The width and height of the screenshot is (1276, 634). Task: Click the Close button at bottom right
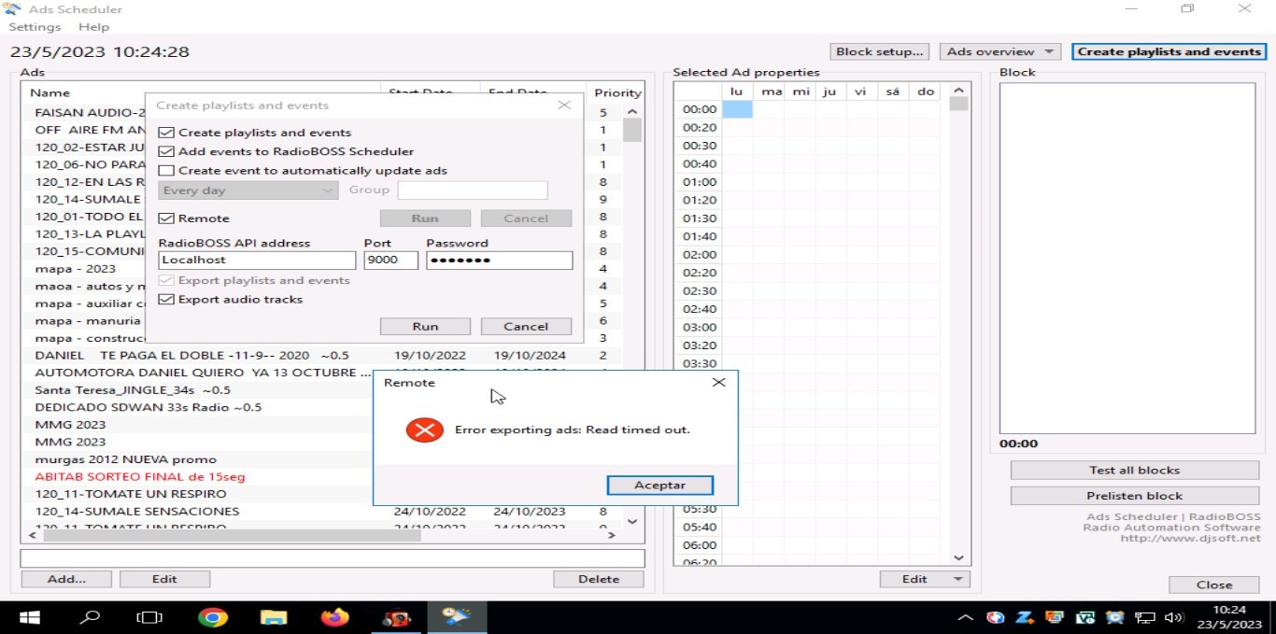point(1213,585)
